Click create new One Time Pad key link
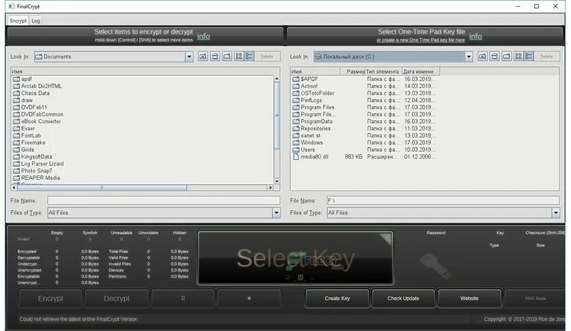The height and width of the screenshot is (331, 571). coord(421,40)
